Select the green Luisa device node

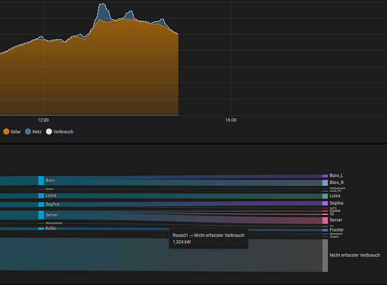tap(325, 196)
